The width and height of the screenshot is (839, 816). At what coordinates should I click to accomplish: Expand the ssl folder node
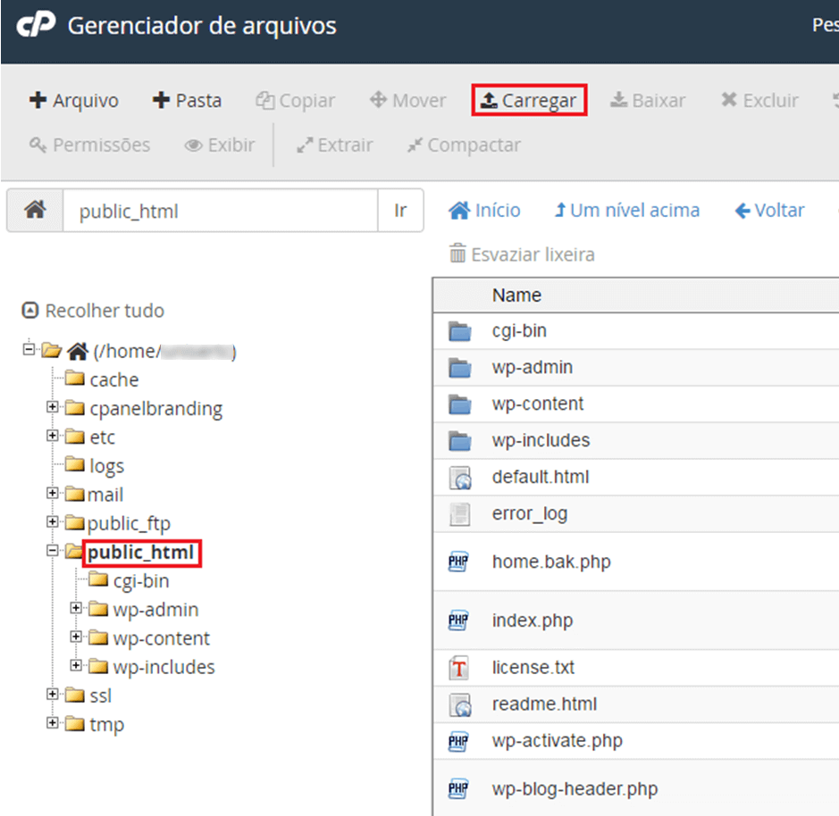point(53,694)
